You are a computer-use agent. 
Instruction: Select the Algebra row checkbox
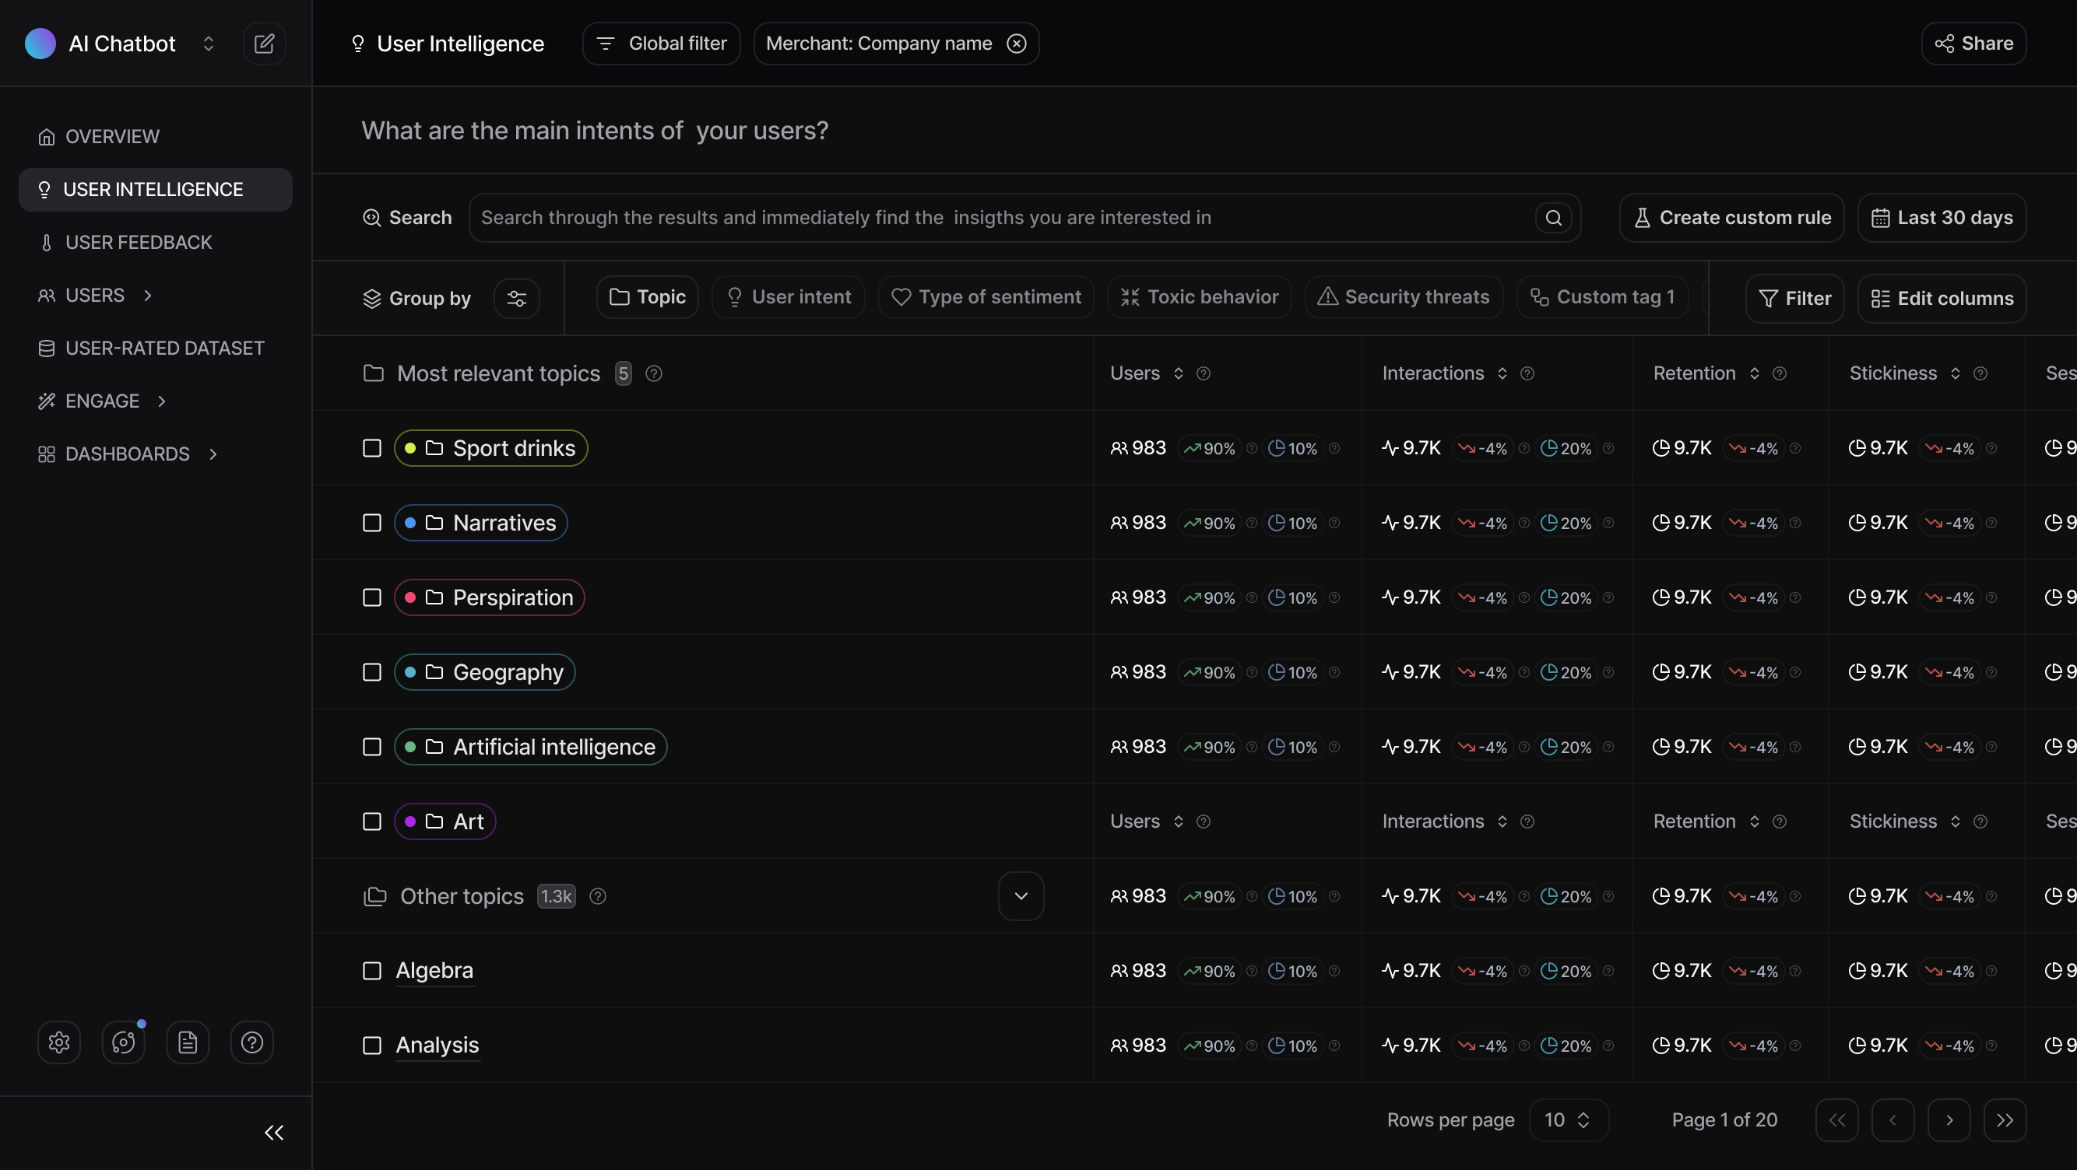pyautogui.click(x=371, y=971)
